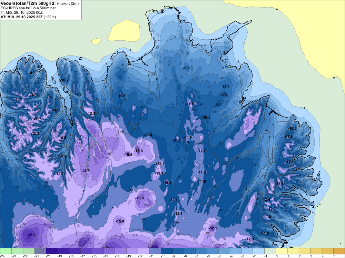Click the -24 light green legend swatch

tap(6, 251)
